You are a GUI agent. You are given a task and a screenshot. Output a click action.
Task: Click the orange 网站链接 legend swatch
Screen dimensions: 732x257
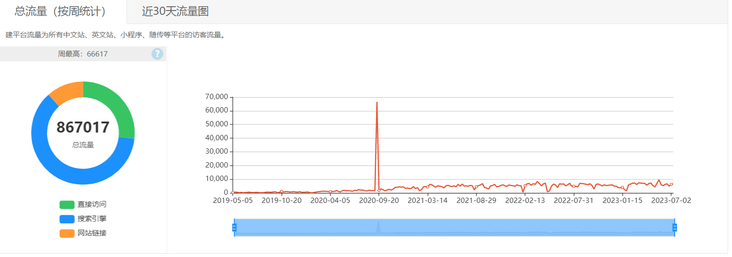pos(67,234)
